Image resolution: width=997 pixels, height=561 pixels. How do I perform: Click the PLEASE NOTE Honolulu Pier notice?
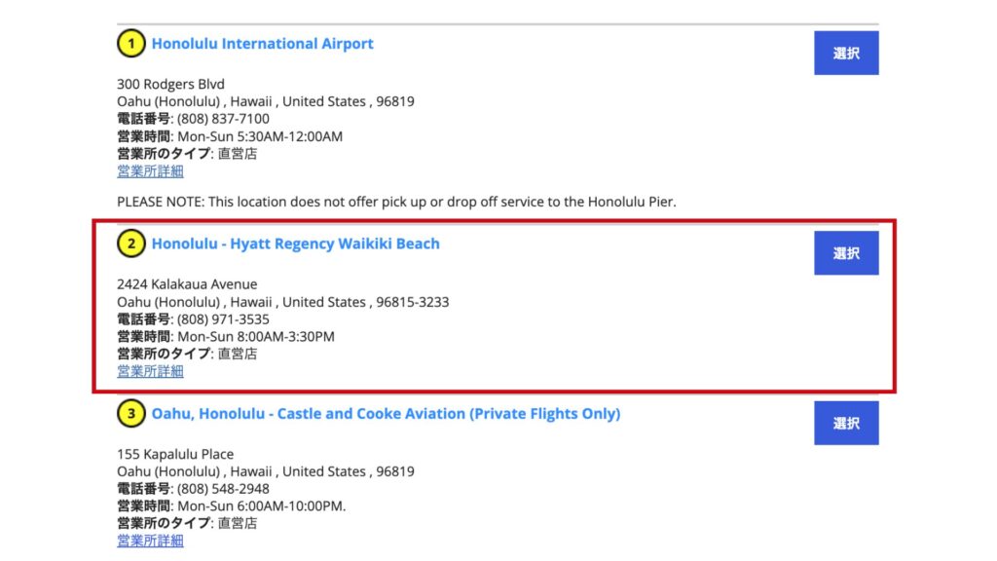[x=396, y=202]
